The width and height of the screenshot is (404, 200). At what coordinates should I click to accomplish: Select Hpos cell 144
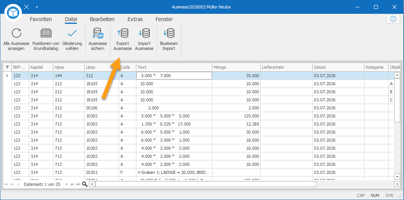[68, 76]
